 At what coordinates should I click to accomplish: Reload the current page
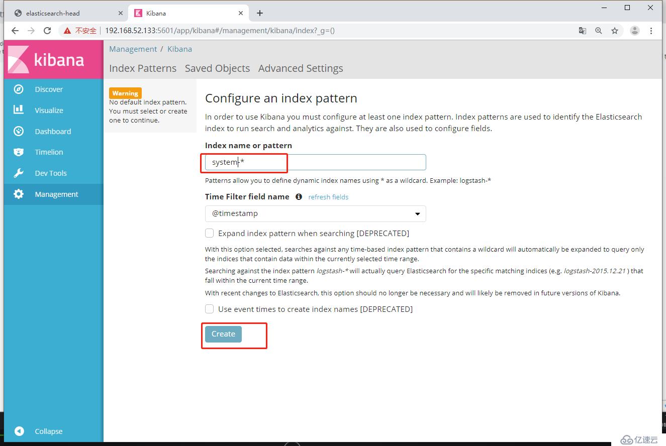click(47, 31)
